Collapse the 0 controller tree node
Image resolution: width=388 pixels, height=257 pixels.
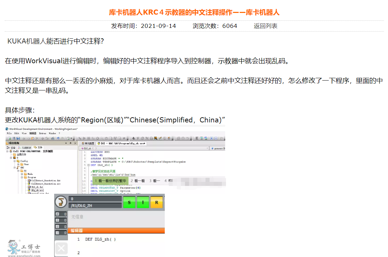tap(11, 158)
